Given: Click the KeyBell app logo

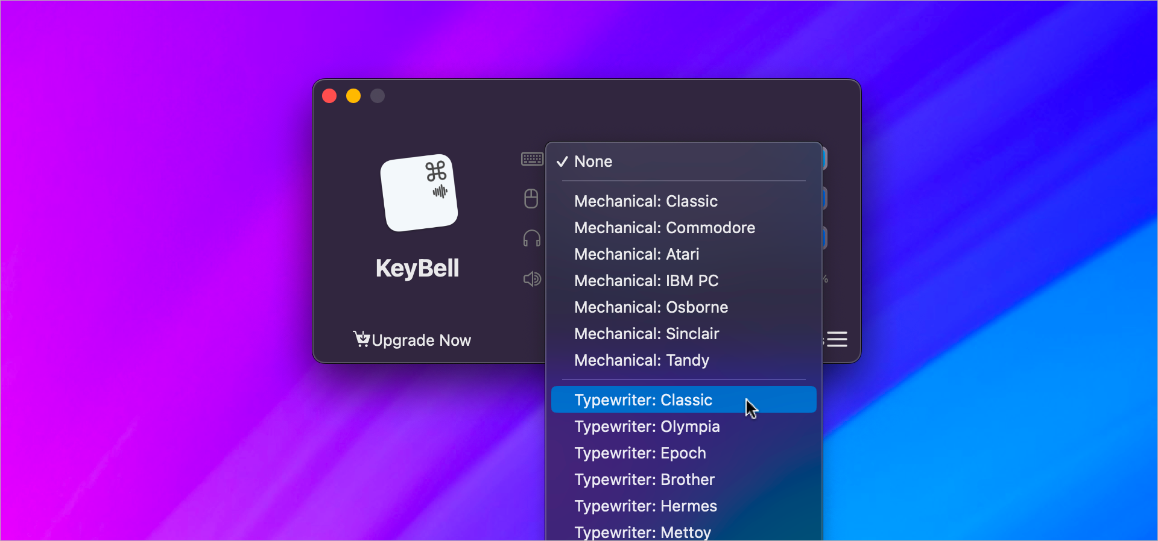Looking at the screenshot, I should [419, 193].
